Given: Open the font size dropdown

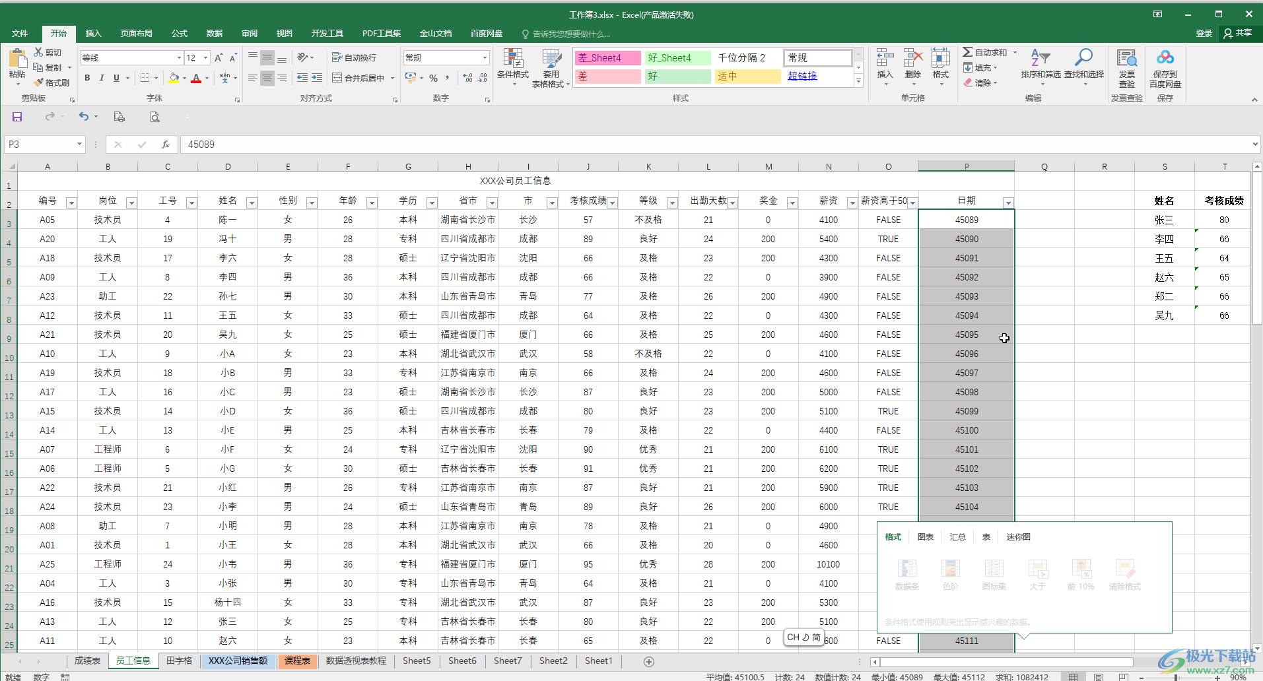Looking at the screenshot, I should [x=205, y=58].
